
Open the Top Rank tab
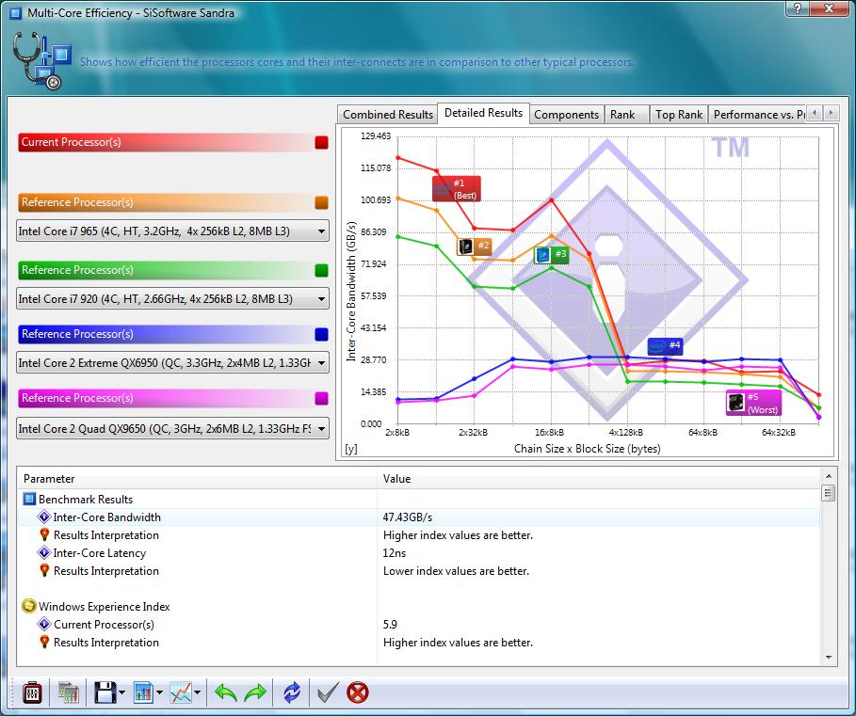[x=678, y=115]
